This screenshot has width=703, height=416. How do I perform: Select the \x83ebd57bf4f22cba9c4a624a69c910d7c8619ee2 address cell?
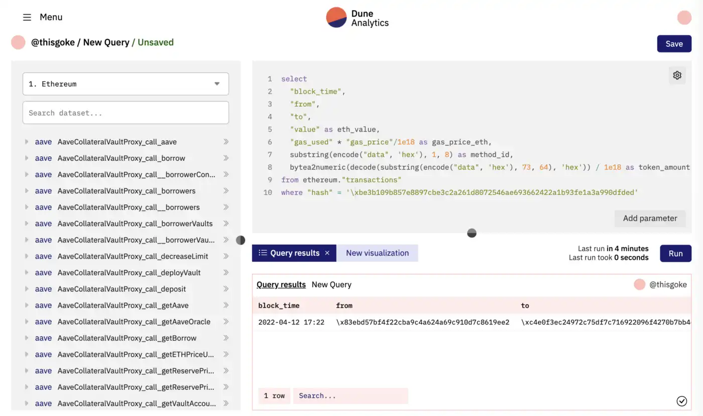pos(423,322)
